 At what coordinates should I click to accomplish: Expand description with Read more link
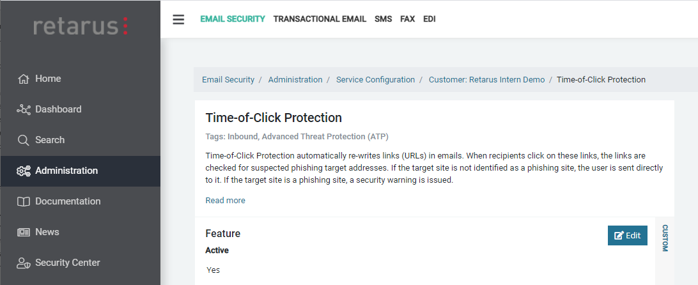[x=225, y=201]
